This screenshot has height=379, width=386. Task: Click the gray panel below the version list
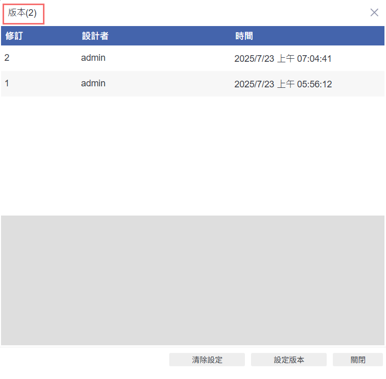[192, 280]
